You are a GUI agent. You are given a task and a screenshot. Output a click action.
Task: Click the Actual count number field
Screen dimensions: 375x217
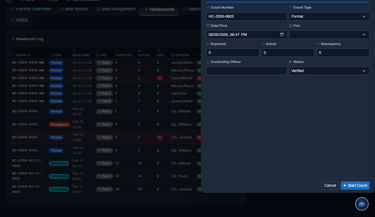pos(288,53)
